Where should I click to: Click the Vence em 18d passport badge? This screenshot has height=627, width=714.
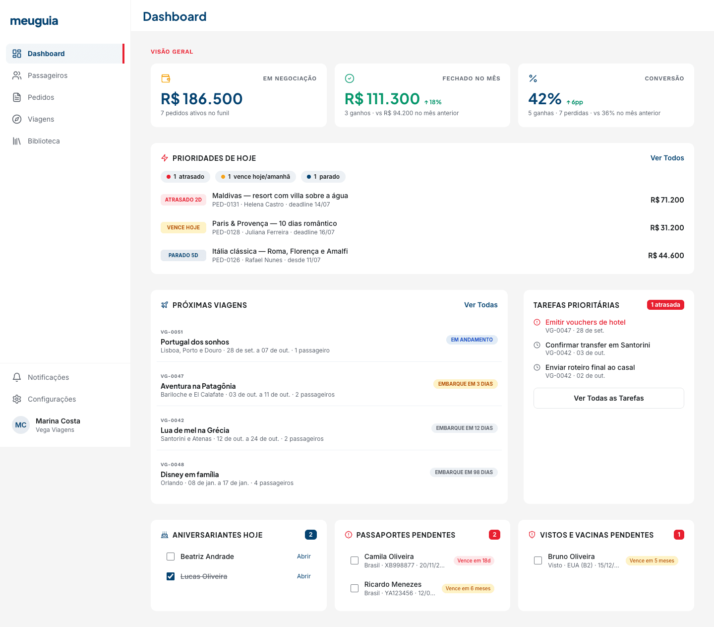tap(474, 560)
